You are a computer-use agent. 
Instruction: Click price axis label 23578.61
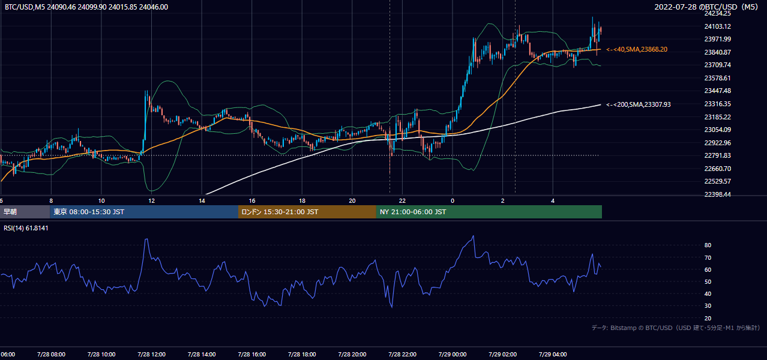click(x=717, y=78)
